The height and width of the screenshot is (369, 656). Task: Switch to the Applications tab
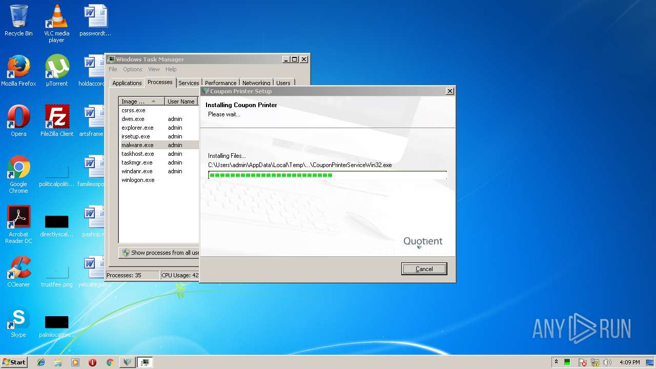coord(127,83)
